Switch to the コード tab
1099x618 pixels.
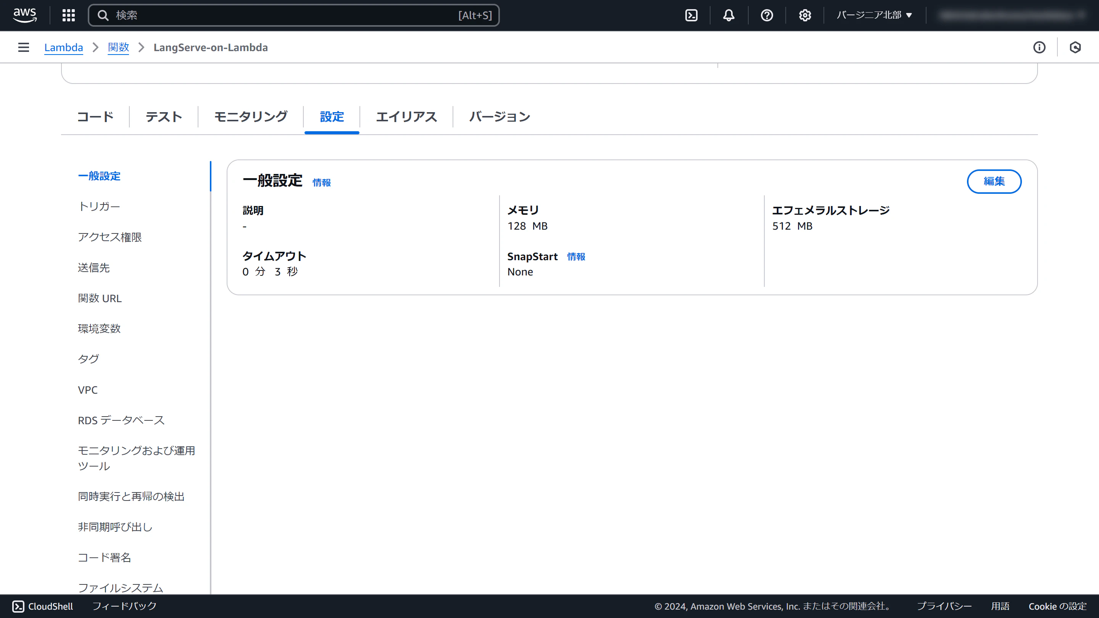95,116
